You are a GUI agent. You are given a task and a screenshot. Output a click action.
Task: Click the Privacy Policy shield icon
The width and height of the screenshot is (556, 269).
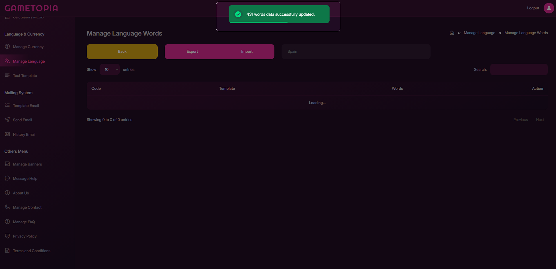tap(7, 236)
